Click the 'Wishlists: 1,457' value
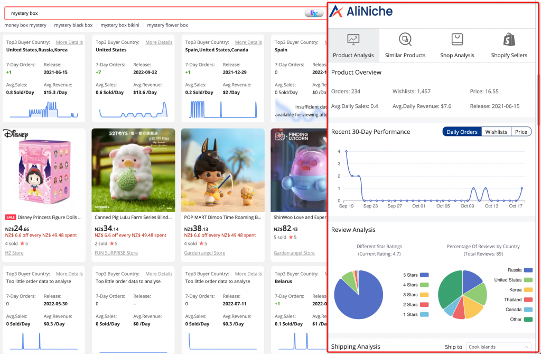Viewport: 541px width, 354px height. [411, 92]
